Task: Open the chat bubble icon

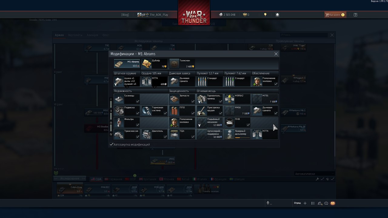Action: pyautogui.click(x=326, y=203)
